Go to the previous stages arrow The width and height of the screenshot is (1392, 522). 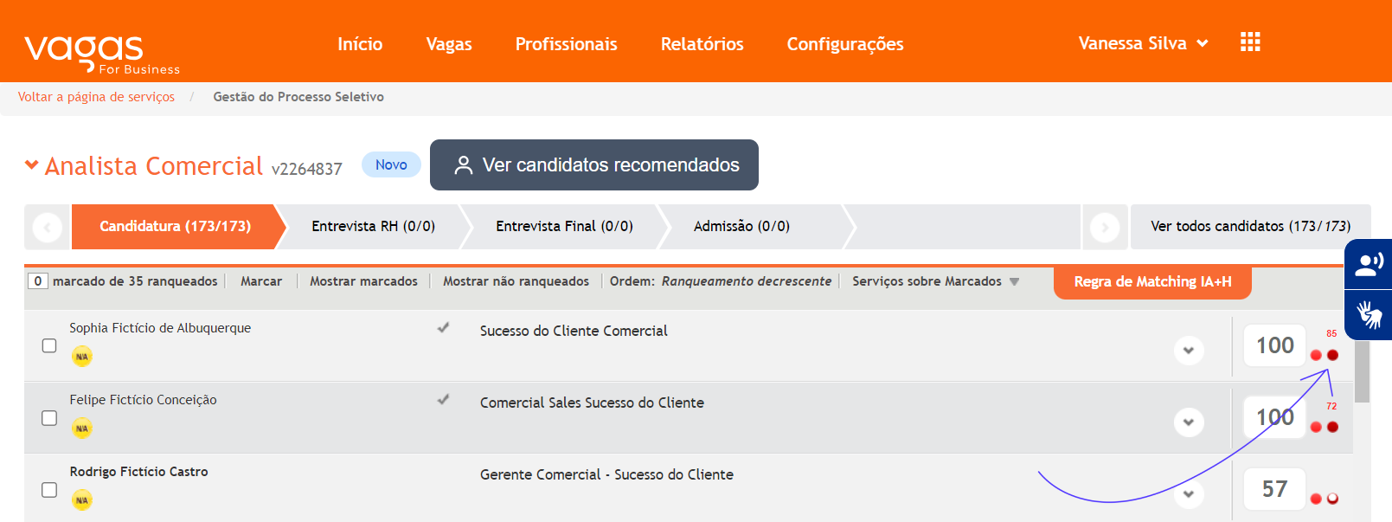(x=48, y=228)
